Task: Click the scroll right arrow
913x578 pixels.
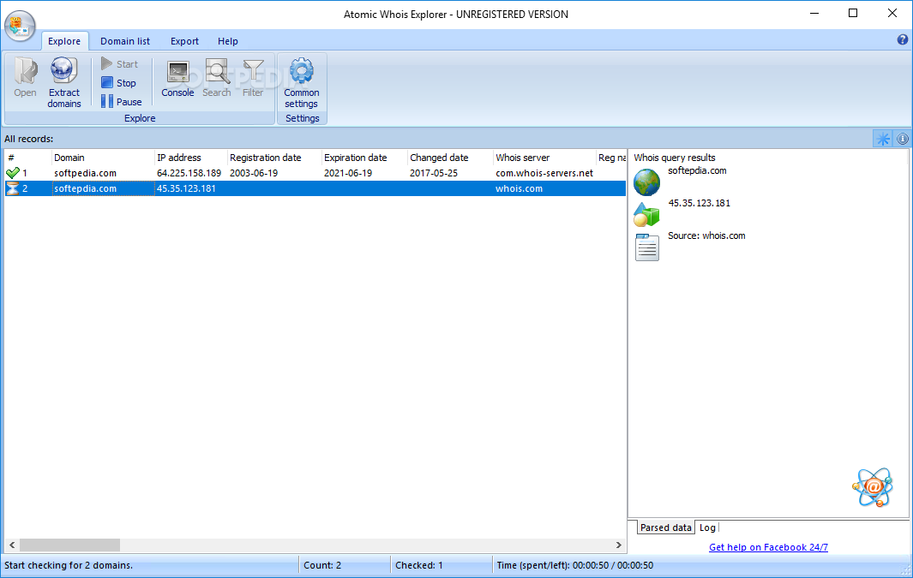Action: pyautogui.click(x=618, y=545)
